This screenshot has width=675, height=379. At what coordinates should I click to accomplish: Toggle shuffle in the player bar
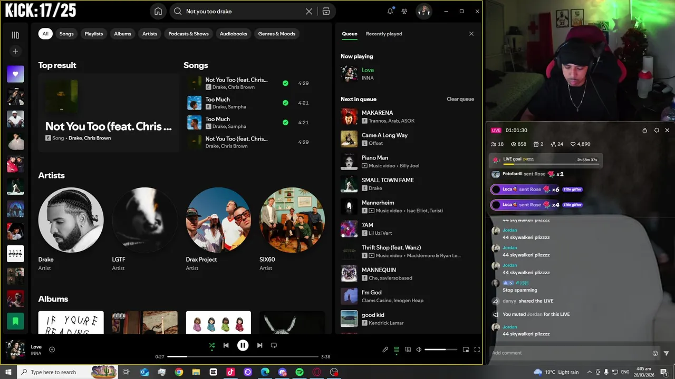[211, 345]
